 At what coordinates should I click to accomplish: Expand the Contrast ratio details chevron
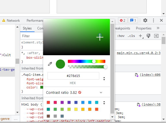coord(101,92)
